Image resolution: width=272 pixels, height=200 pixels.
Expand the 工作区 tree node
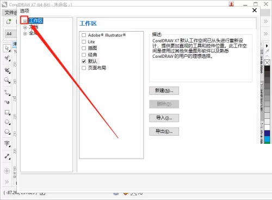click(x=25, y=21)
